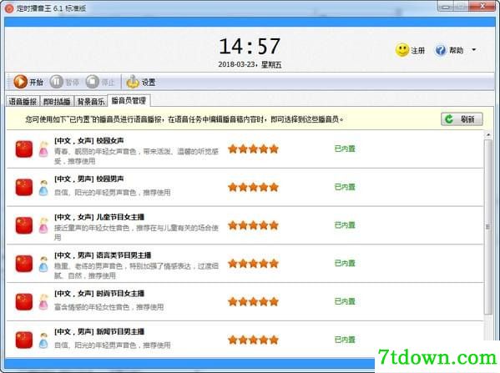The width and height of the screenshot is (500, 373).
Task: Click the five-star rating of 新闻节目男主播
Action: [x=253, y=340]
